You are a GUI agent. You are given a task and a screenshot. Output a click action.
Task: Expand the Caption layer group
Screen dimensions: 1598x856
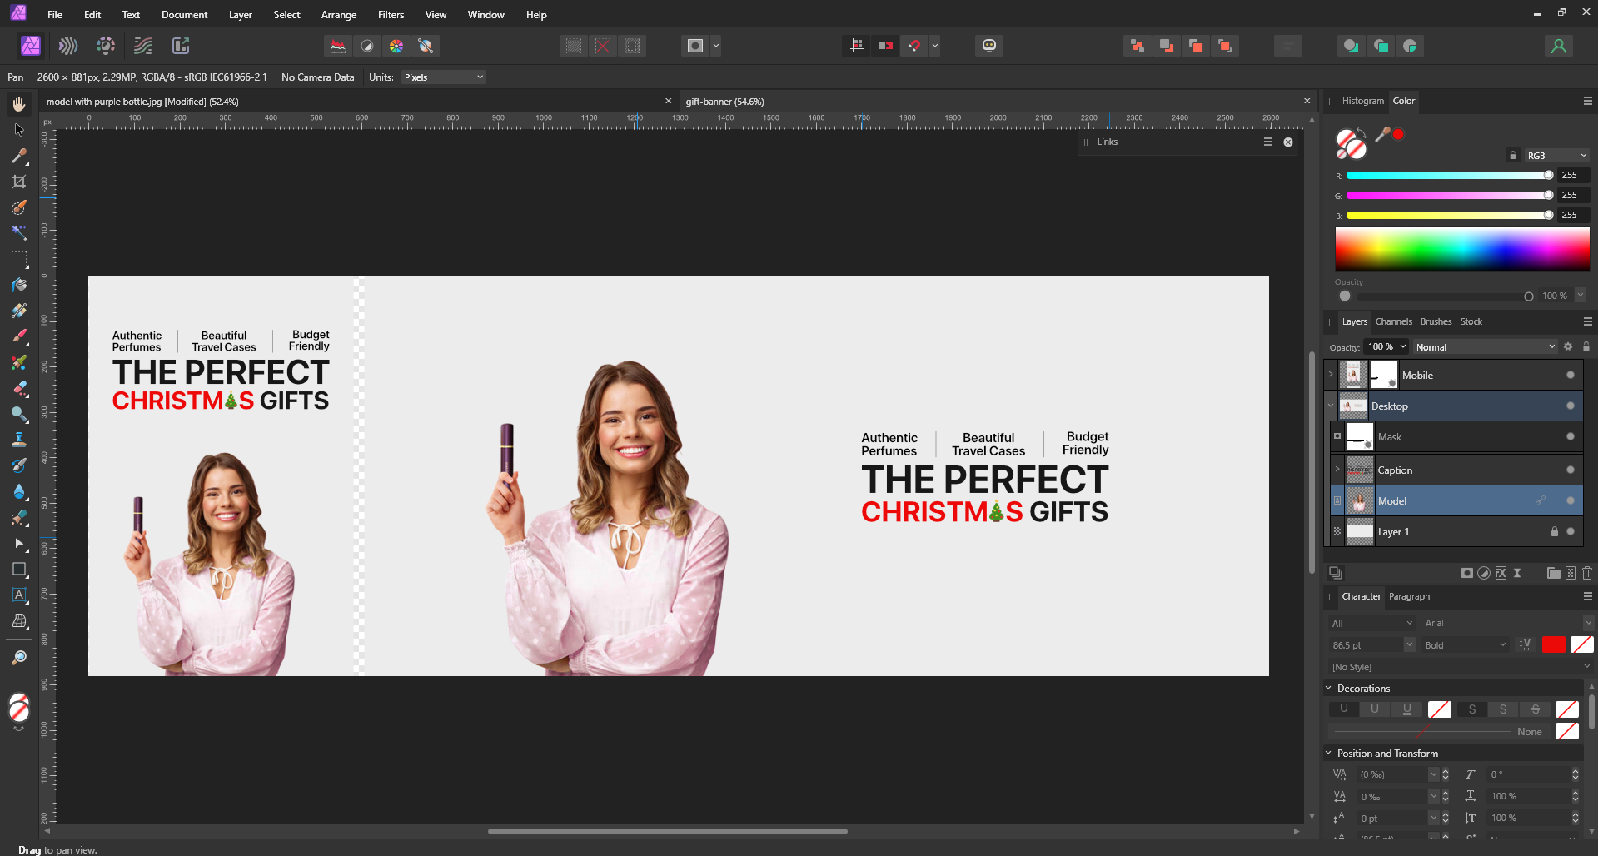pyautogui.click(x=1337, y=470)
